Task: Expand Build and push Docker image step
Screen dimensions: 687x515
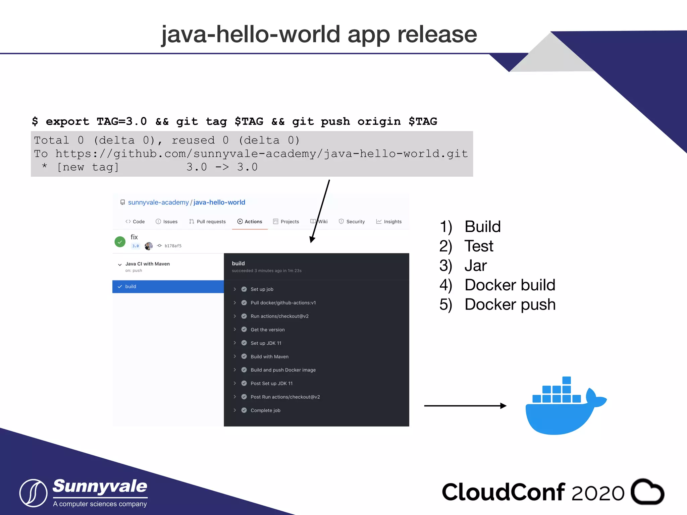Action: click(235, 370)
